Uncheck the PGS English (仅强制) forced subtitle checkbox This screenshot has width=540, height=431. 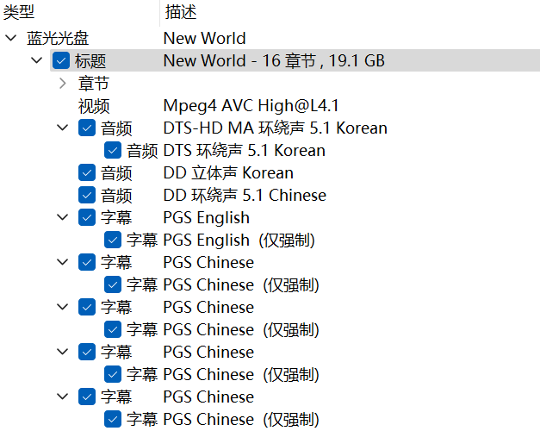point(113,240)
